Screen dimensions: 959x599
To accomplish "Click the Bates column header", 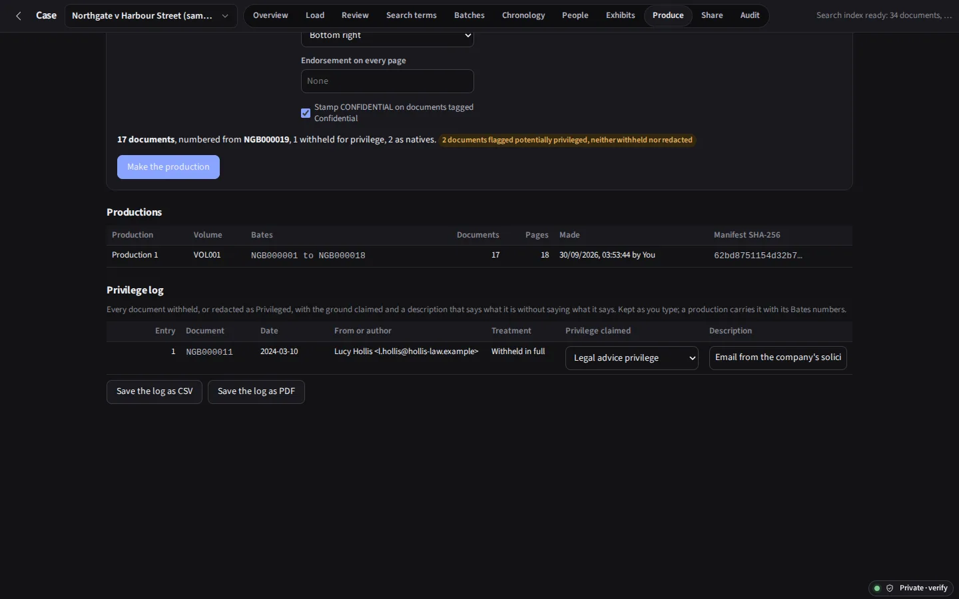I will 262,235.
